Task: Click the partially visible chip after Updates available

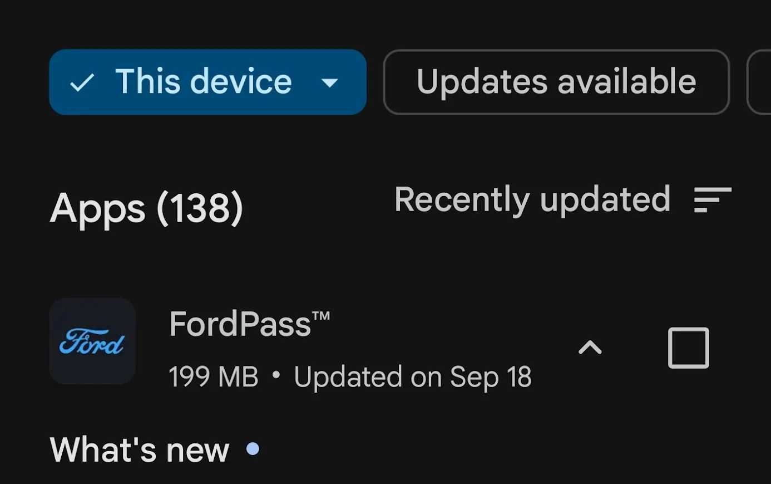Action: 760,82
